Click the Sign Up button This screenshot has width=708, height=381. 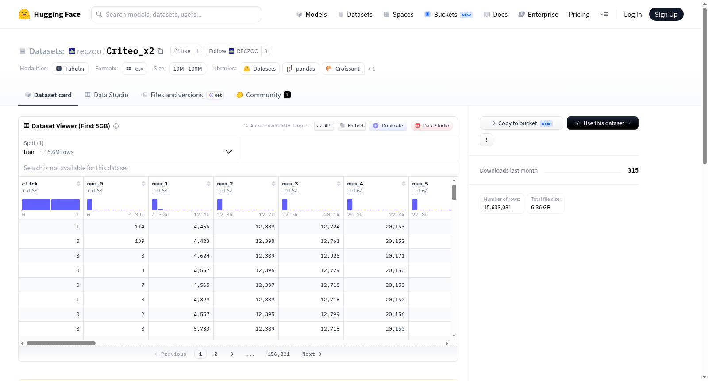point(666,14)
